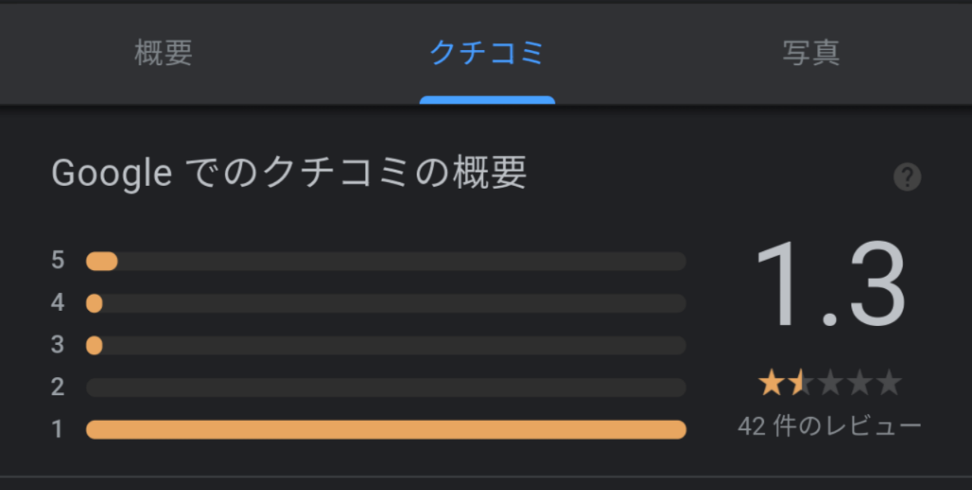Click the fifth gray star icon
This screenshot has width=972, height=490.
[888, 384]
